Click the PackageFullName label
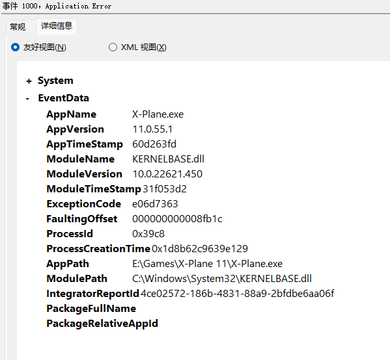 91,309
